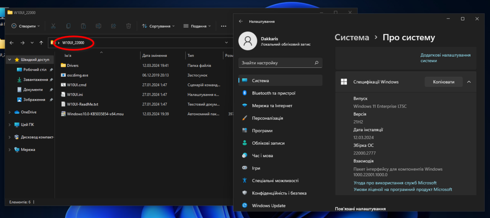Click the Share icon in Explorer toolbar

[113, 26]
